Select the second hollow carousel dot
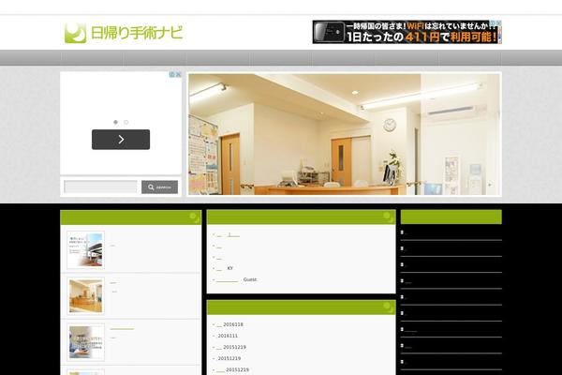Image resolution: width=562 pixels, height=375 pixels. [x=126, y=122]
